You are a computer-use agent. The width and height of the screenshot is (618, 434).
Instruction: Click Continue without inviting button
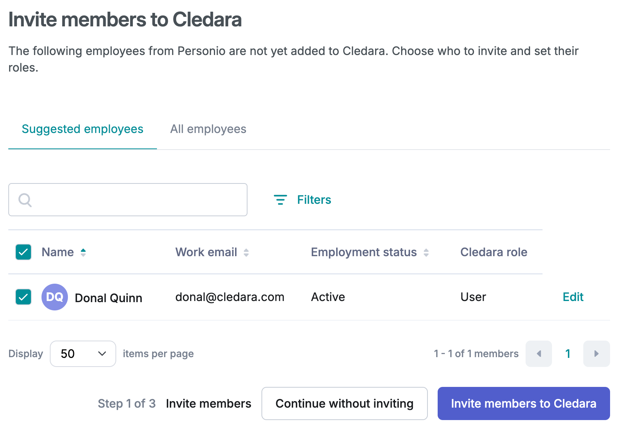pyautogui.click(x=344, y=403)
